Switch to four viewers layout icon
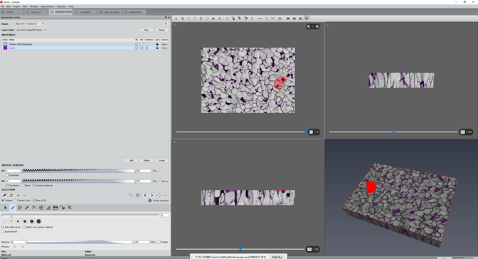Image resolution: width=478 pixels, height=259 pixels. [x=307, y=18]
